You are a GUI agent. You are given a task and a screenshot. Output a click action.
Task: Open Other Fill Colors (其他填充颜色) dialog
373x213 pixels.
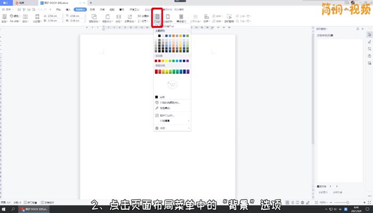point(171,102)
